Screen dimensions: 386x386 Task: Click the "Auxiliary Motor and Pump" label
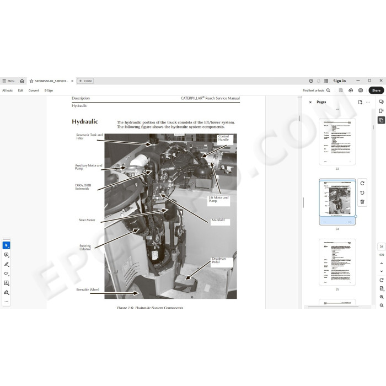click(88, 167)
